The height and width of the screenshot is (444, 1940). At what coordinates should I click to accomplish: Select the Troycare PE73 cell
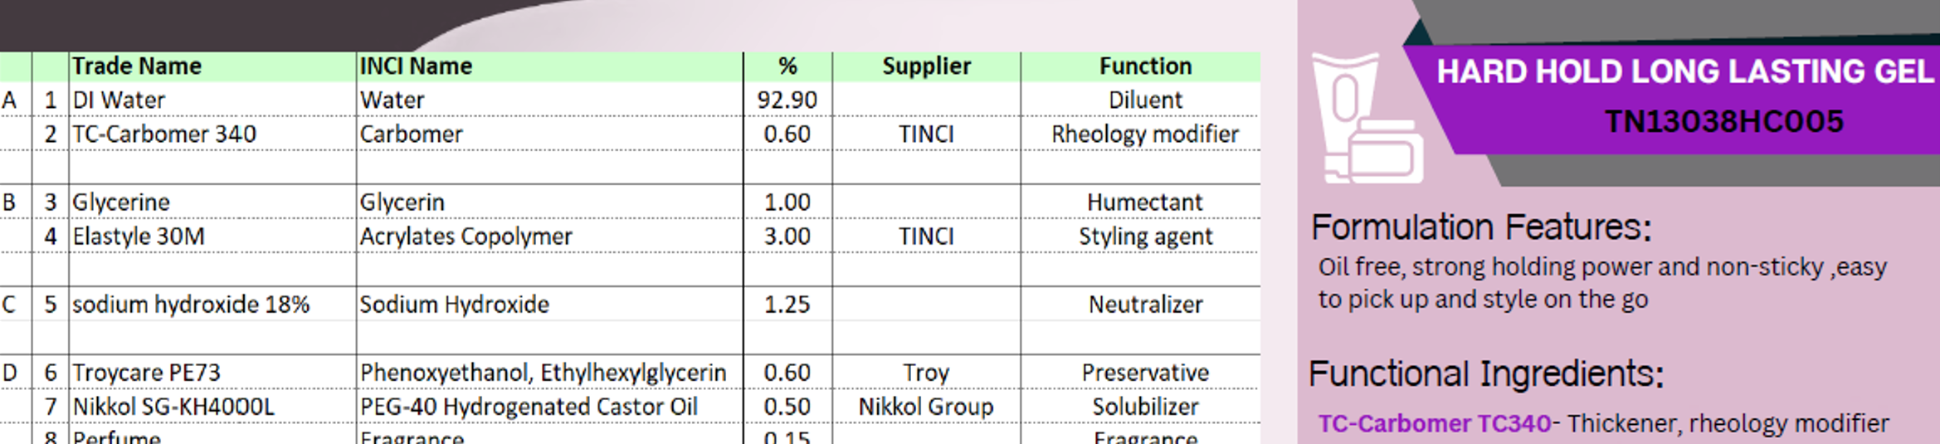tap(212, 373)
